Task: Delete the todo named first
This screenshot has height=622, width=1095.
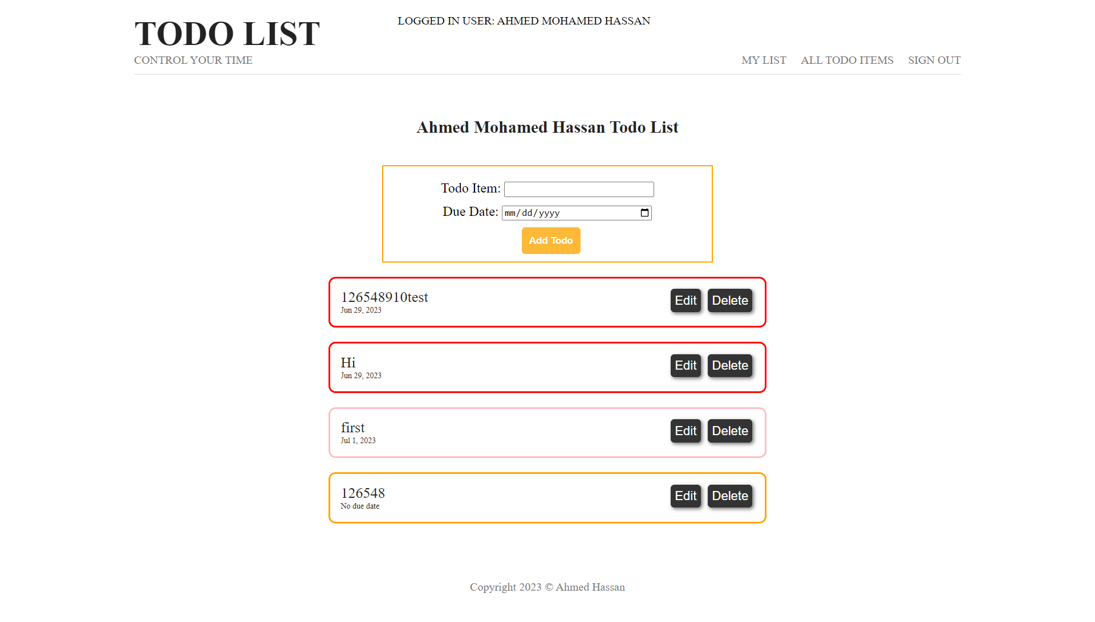Action: [x=729, y=431]
